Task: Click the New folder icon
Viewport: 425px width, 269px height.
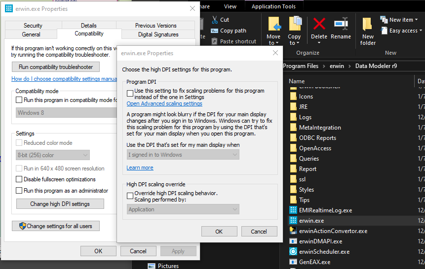Action: point(367,24)
